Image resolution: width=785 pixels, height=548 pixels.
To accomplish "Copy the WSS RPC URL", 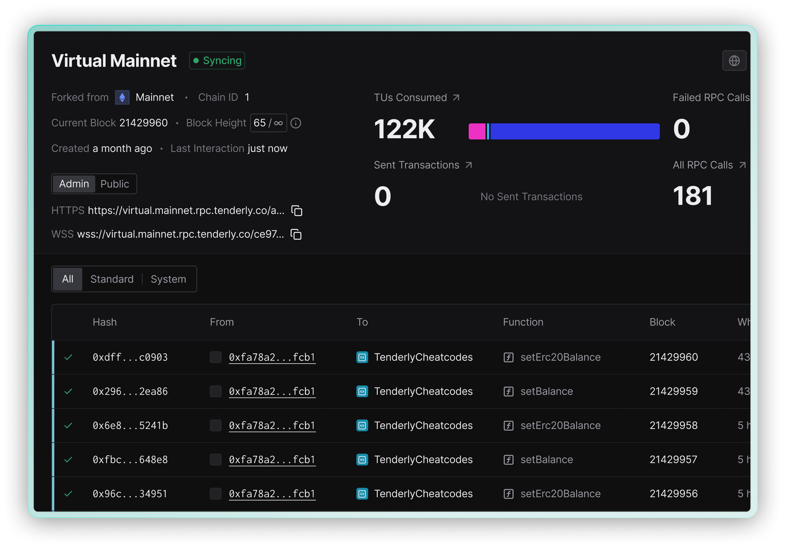I will pyautogui.click(x=296, y=234).
